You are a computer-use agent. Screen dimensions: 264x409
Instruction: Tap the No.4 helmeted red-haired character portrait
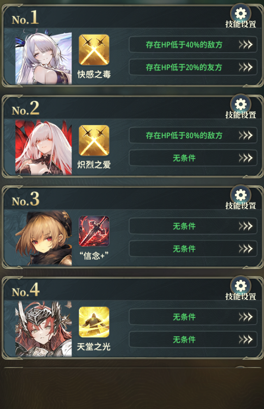[x=44, y=329]
